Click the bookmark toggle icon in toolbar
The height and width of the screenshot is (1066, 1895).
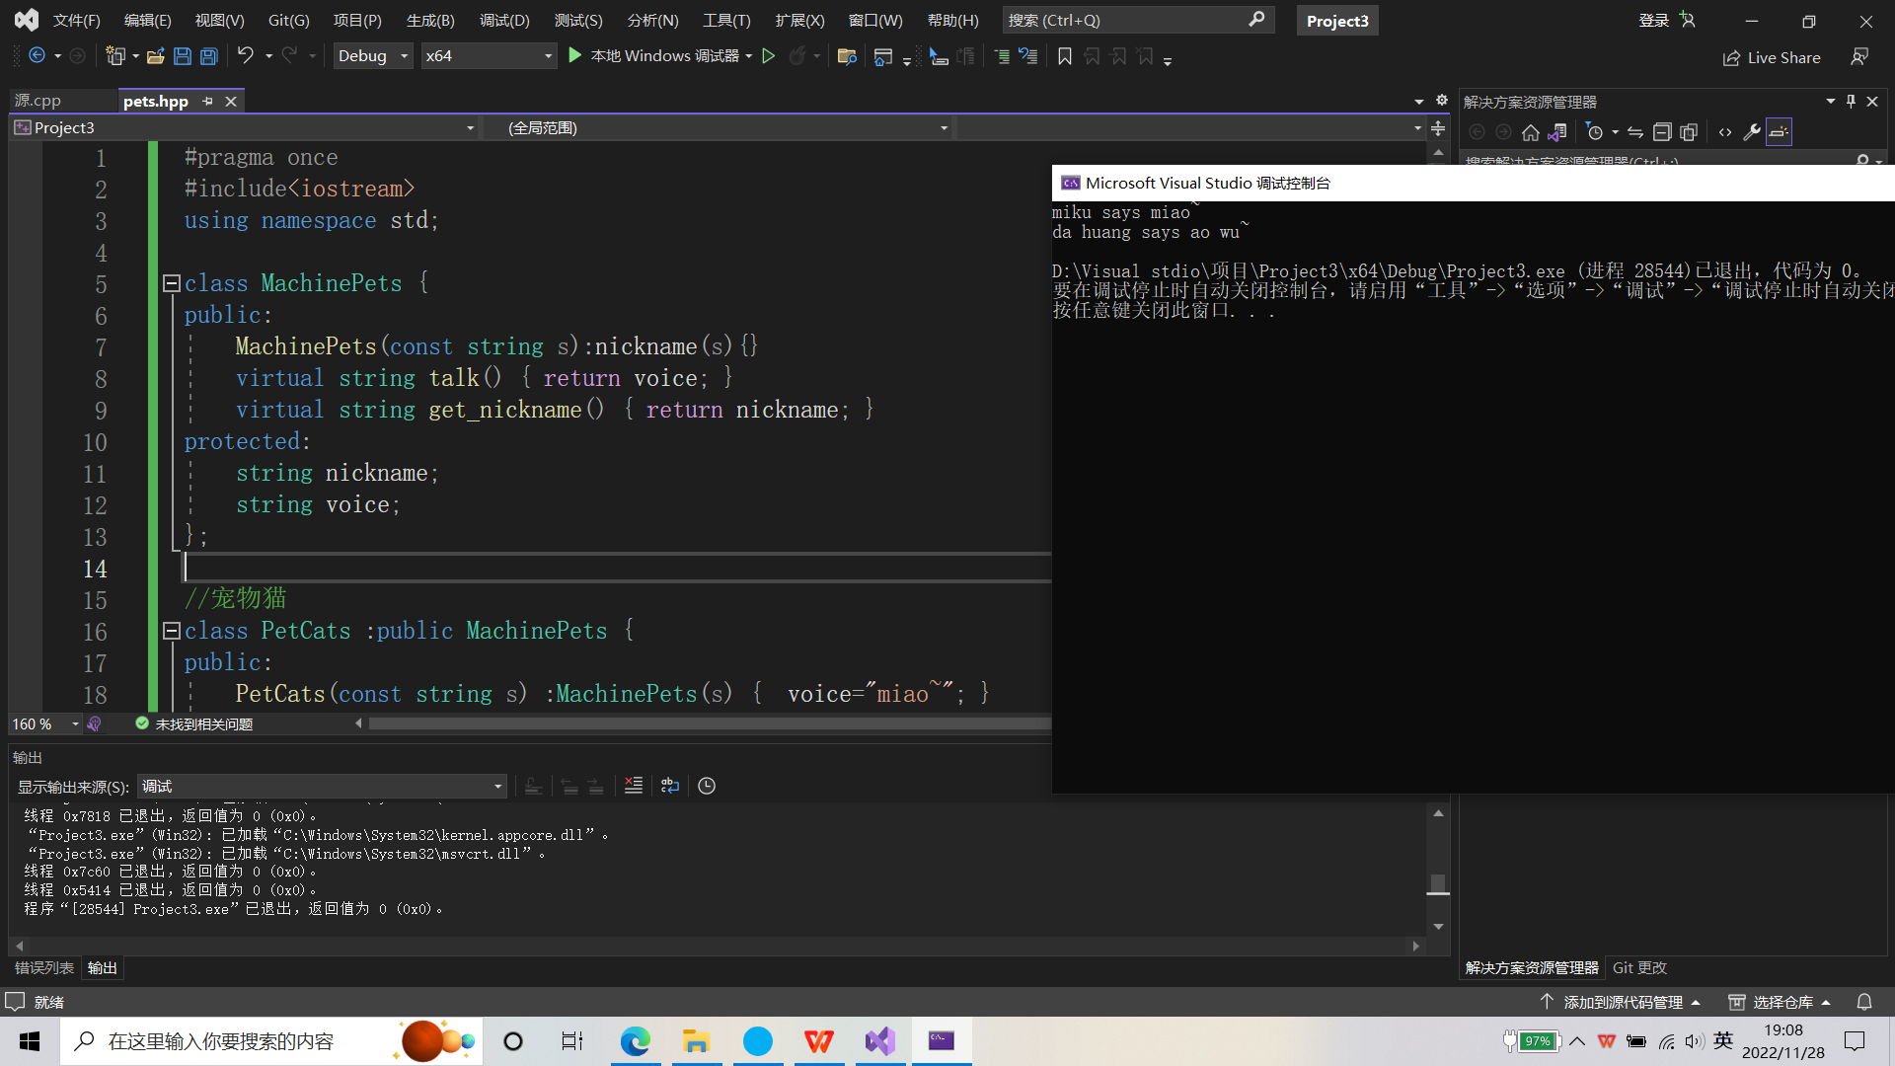click(1064, 56)
